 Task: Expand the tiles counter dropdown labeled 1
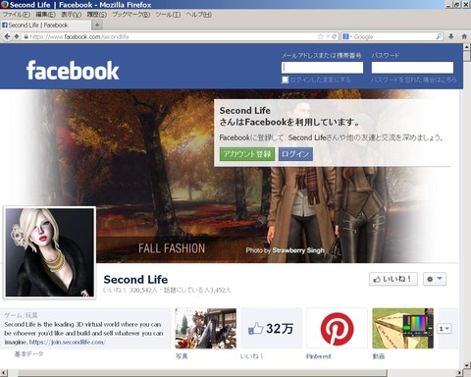pos(445,328)
